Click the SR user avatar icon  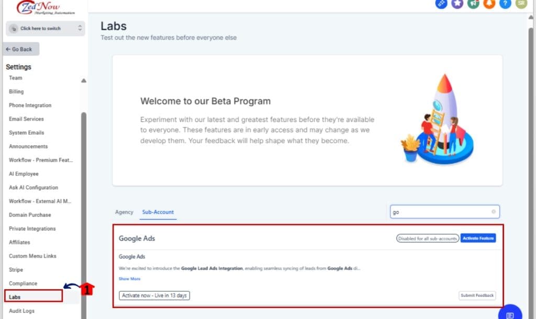click(521, 4)
